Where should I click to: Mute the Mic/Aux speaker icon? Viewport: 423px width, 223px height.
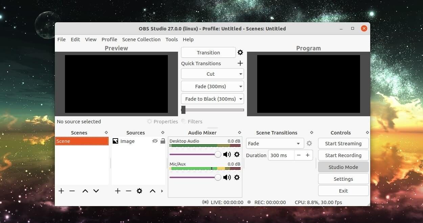[227, 177]
